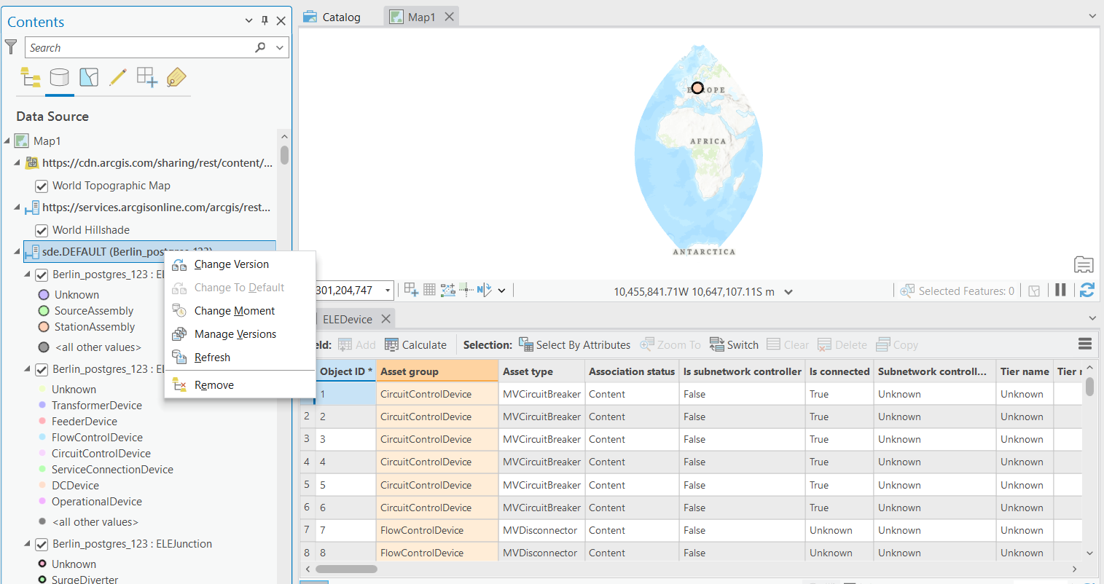Click the dimmed Copy selection button

click(897, 345)
